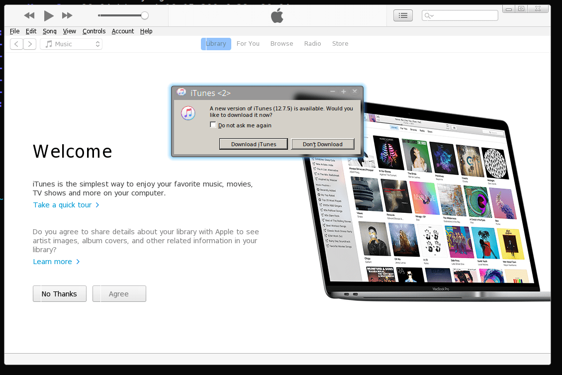Open the Take a quick tour link
The width and height of the screenshot is (562, 375).
[62, 204]
